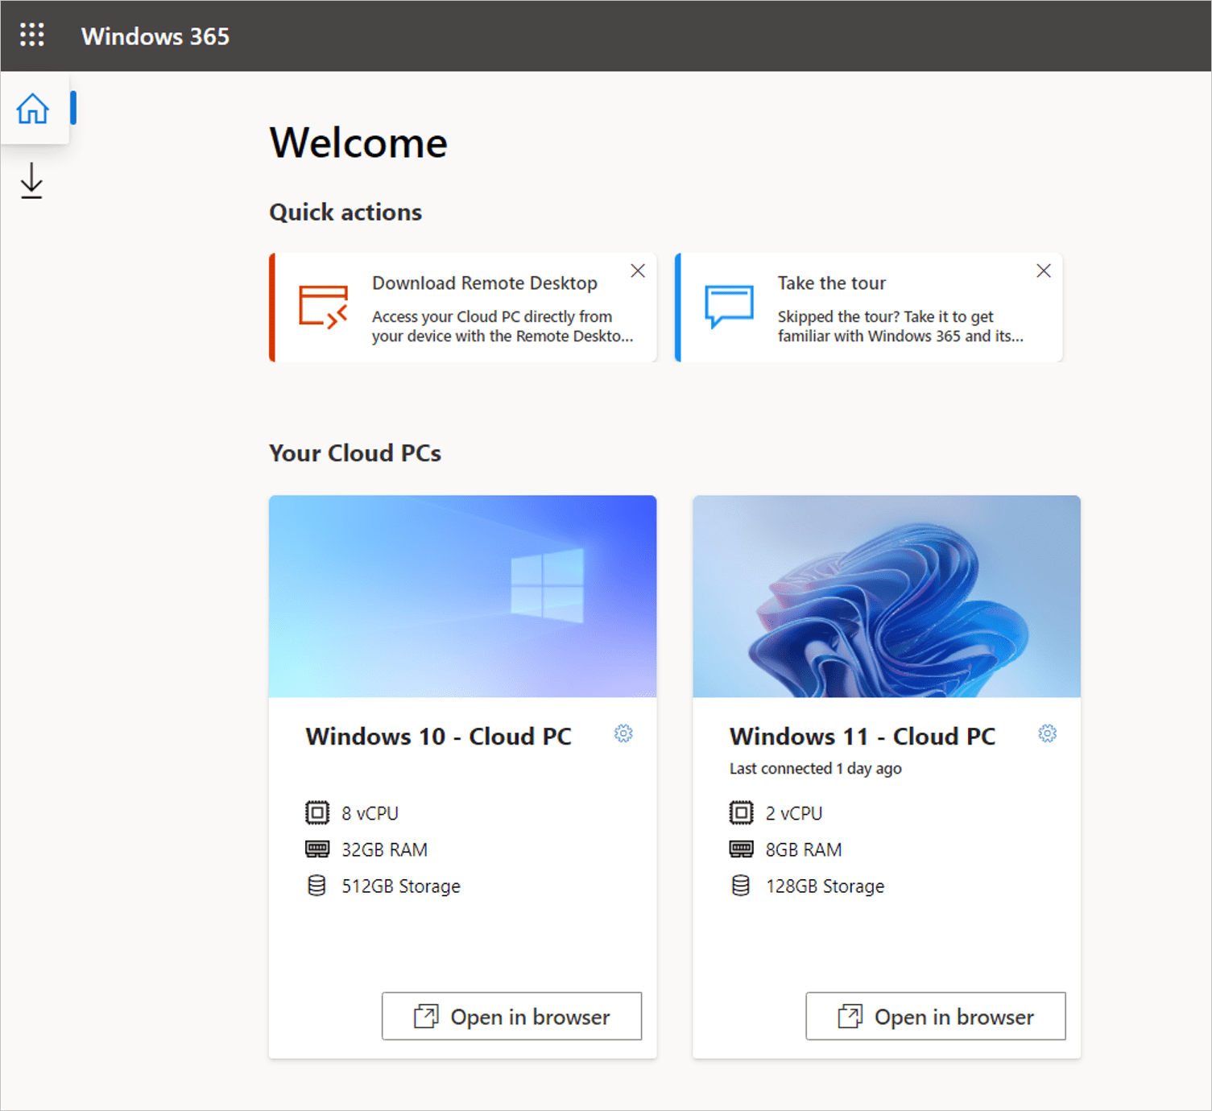Open Windows 11 Cloud PC in browser
1212x1111 pixels.
[935, 1016]
